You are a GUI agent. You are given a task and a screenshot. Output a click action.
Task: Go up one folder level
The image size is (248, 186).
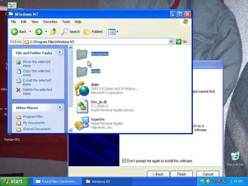54,32
